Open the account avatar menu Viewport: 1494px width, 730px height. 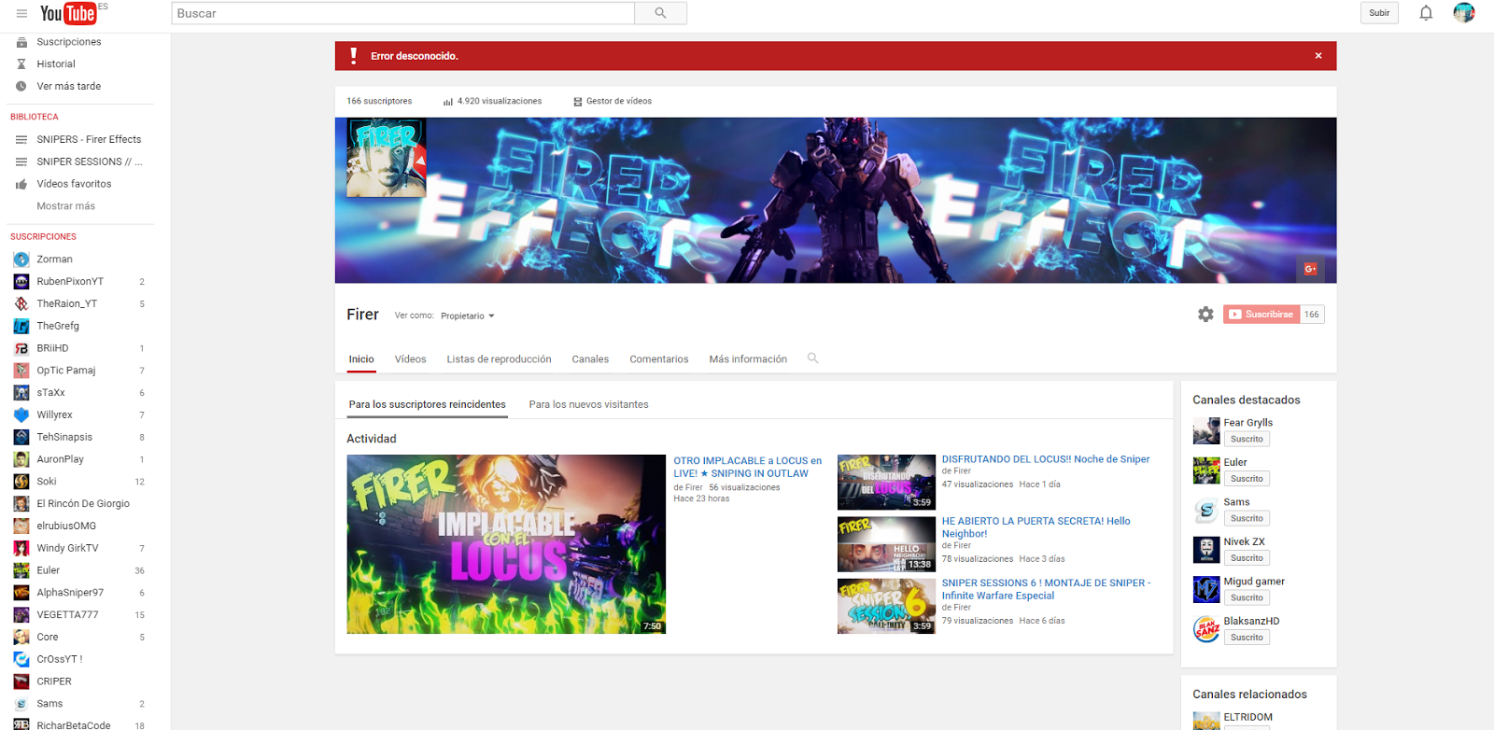(x=1464, y=13)
